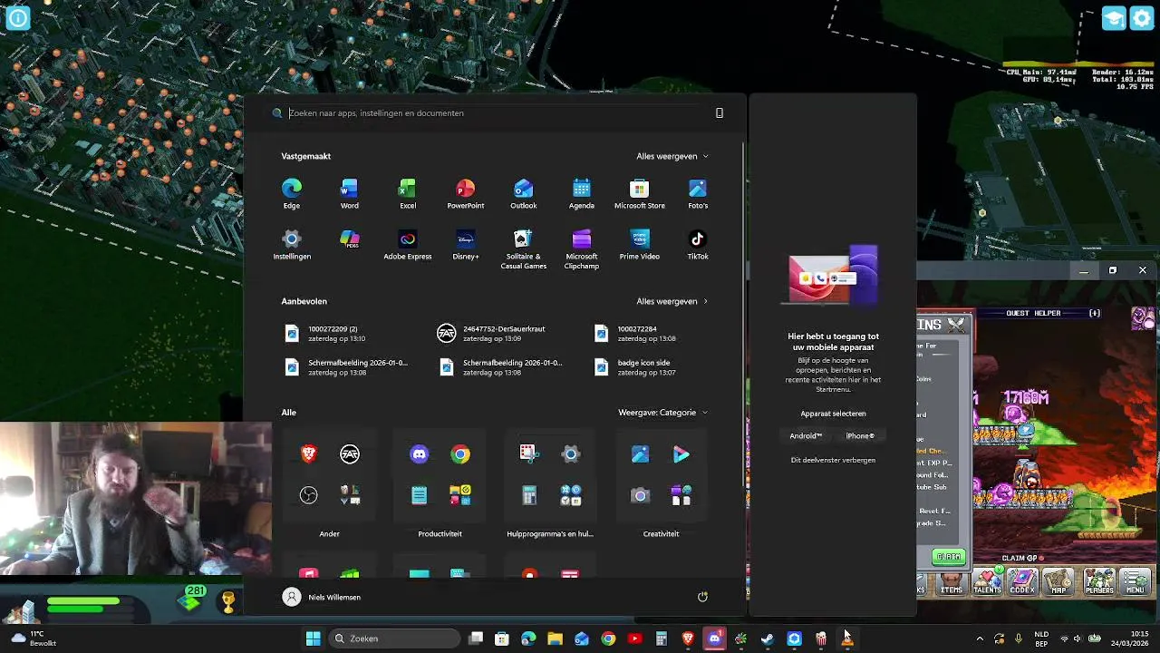
Task: Open the Productiviteit category folder label
Action: [x=440, y=534]
